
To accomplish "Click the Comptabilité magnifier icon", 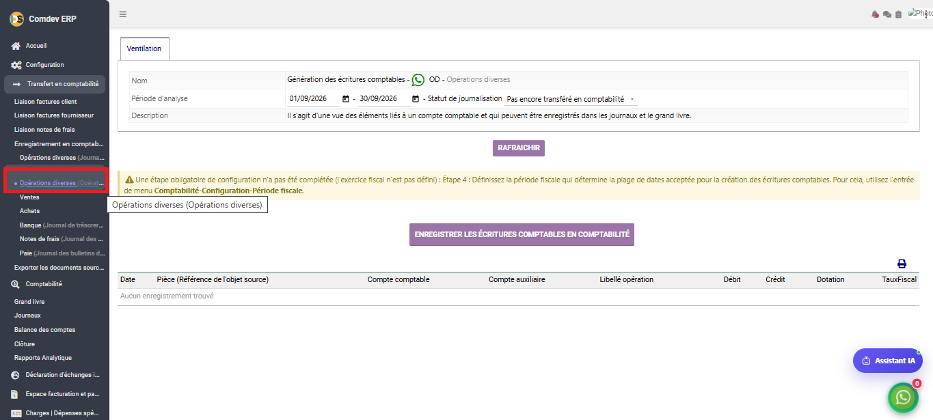I will tap(16, 284).
